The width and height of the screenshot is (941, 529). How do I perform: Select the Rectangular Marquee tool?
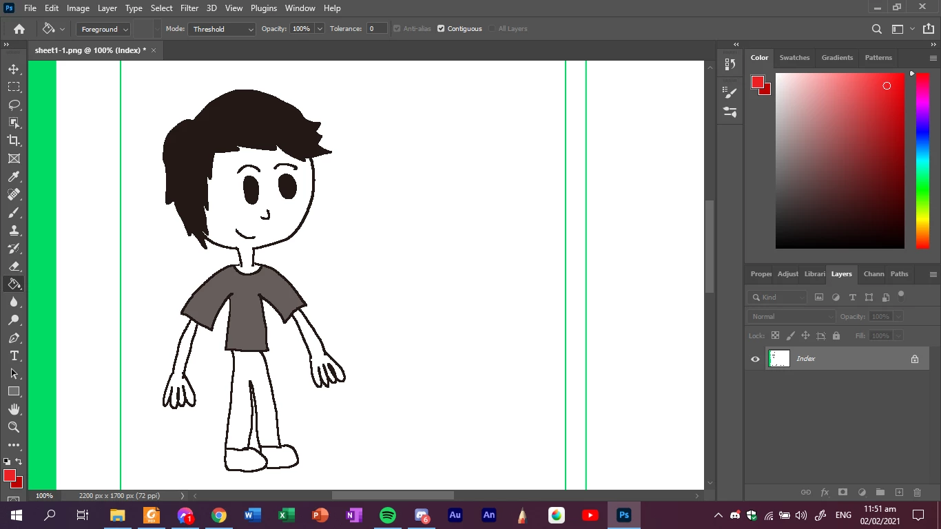(14, 87)
